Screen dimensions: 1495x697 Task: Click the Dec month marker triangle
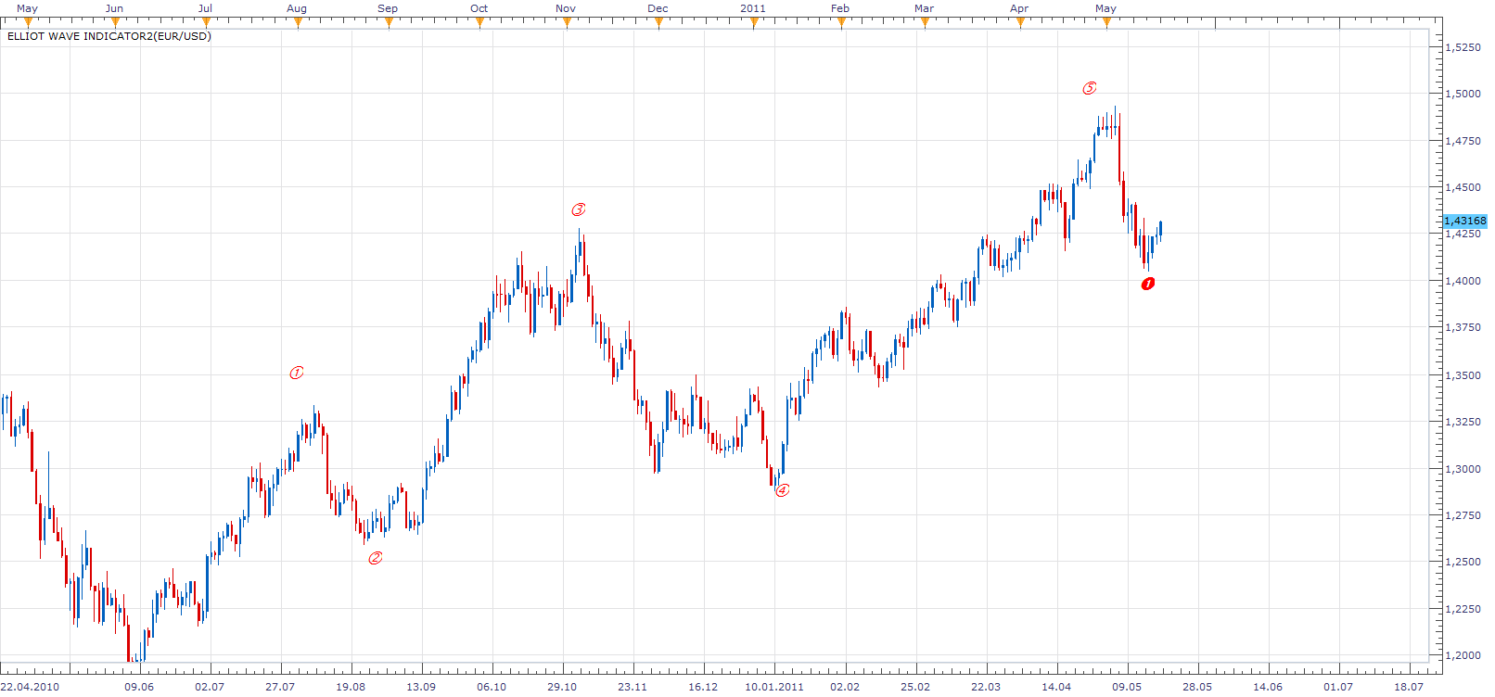click(x=658, y=22)
